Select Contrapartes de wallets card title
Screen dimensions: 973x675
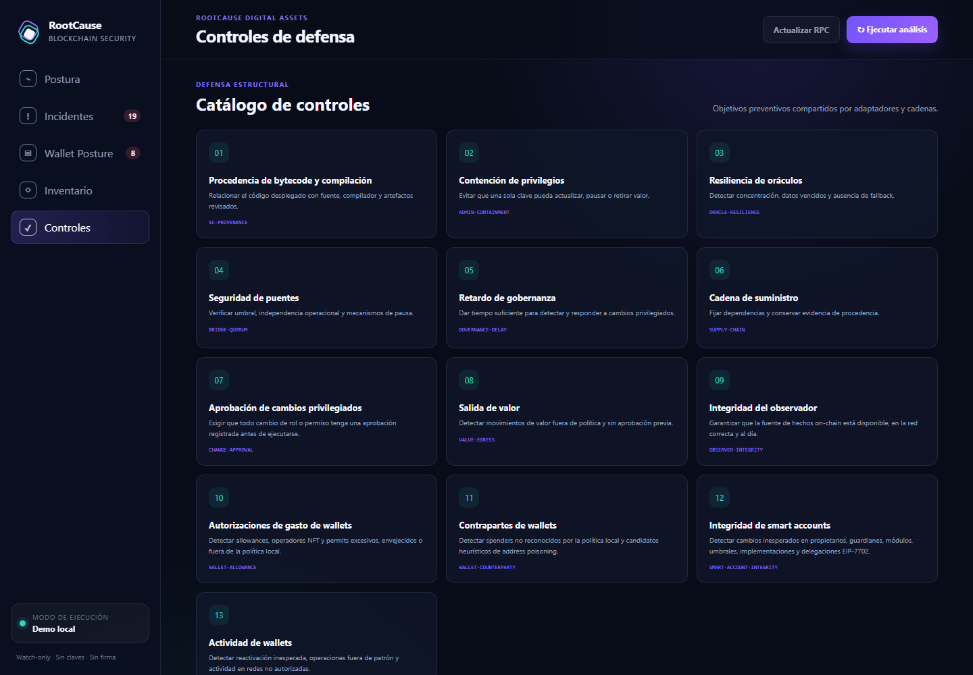tap(507, 526)
